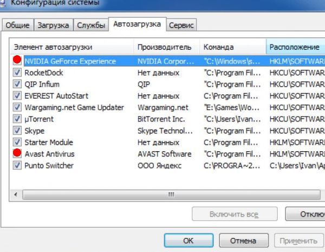This screenshot has width=325, height=252.
Task: Select the µTorrent entry name
Action: tap(39, 119)
